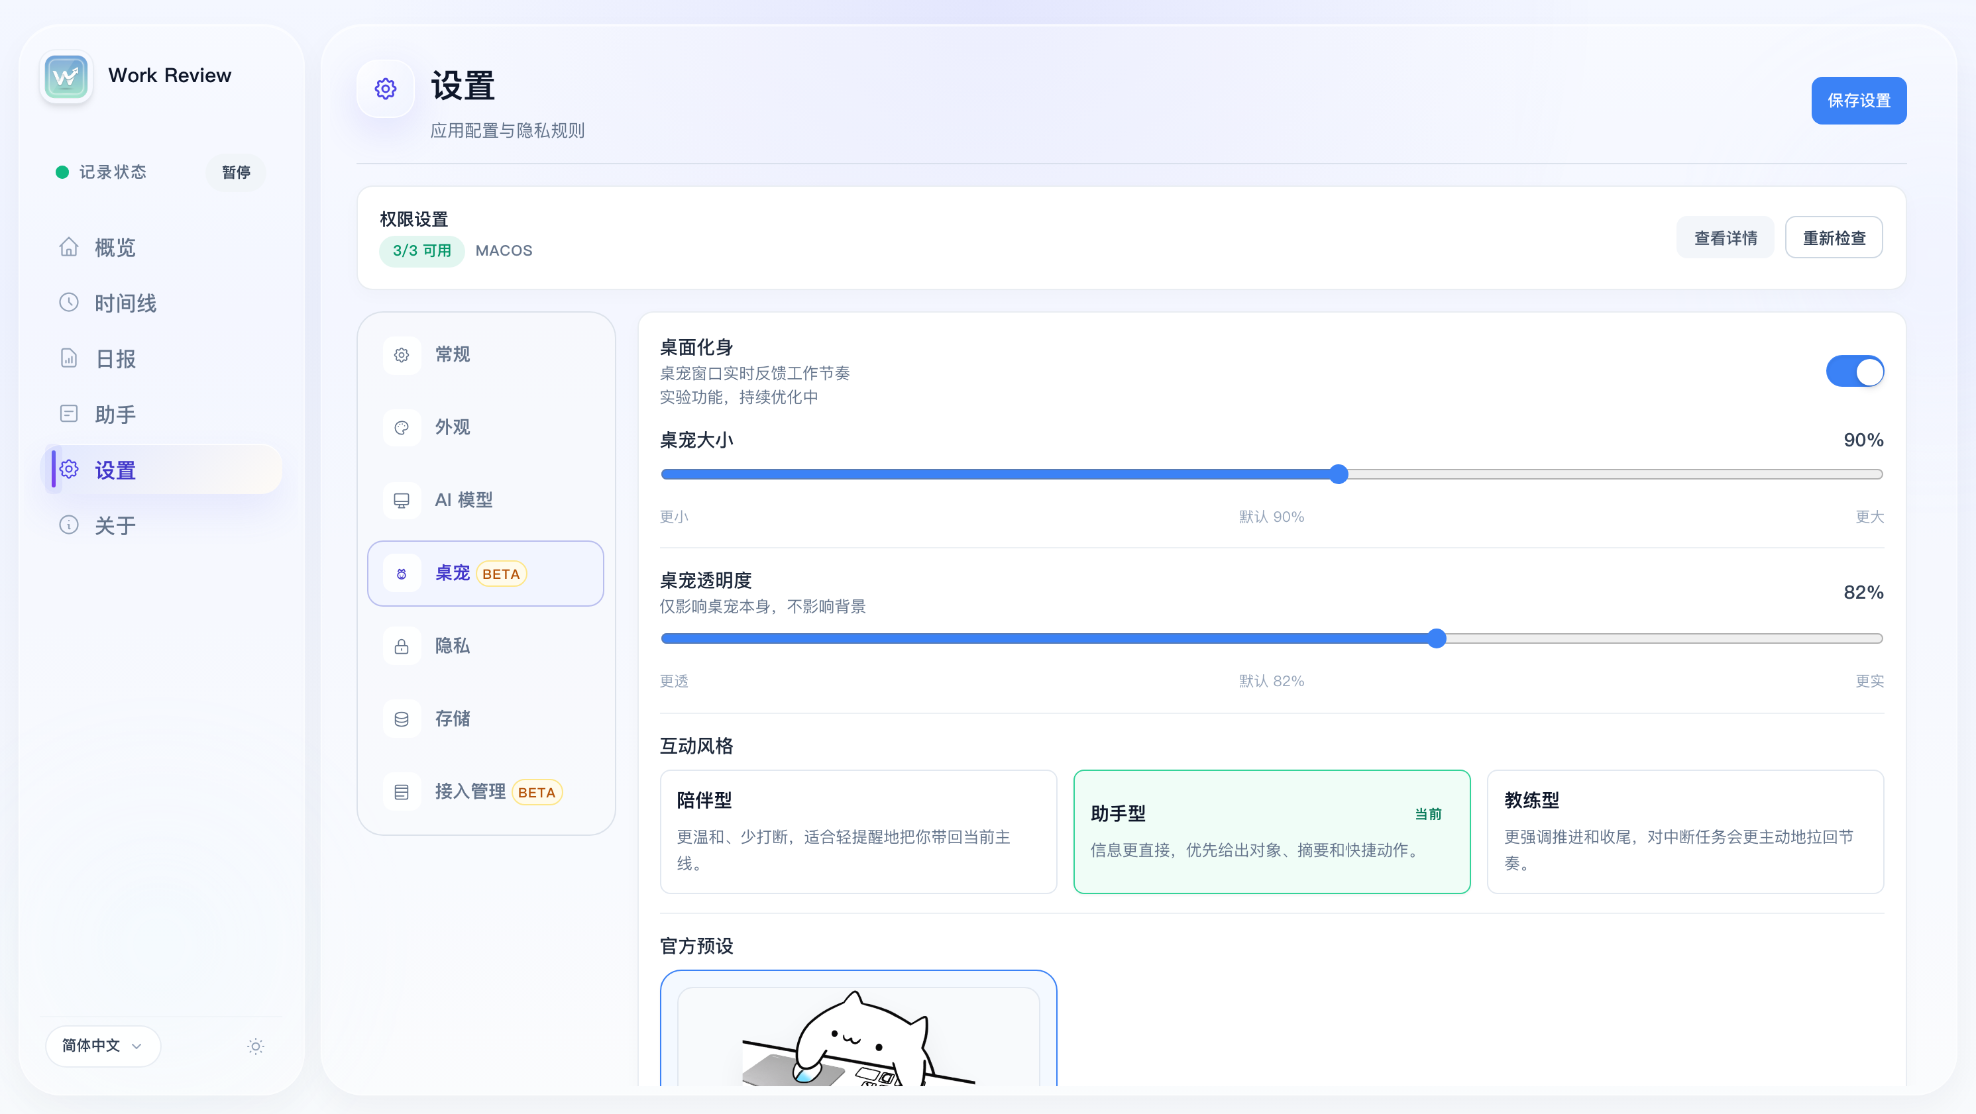
Task: Select the 设置 sidebar item
Action: (162, 469)
